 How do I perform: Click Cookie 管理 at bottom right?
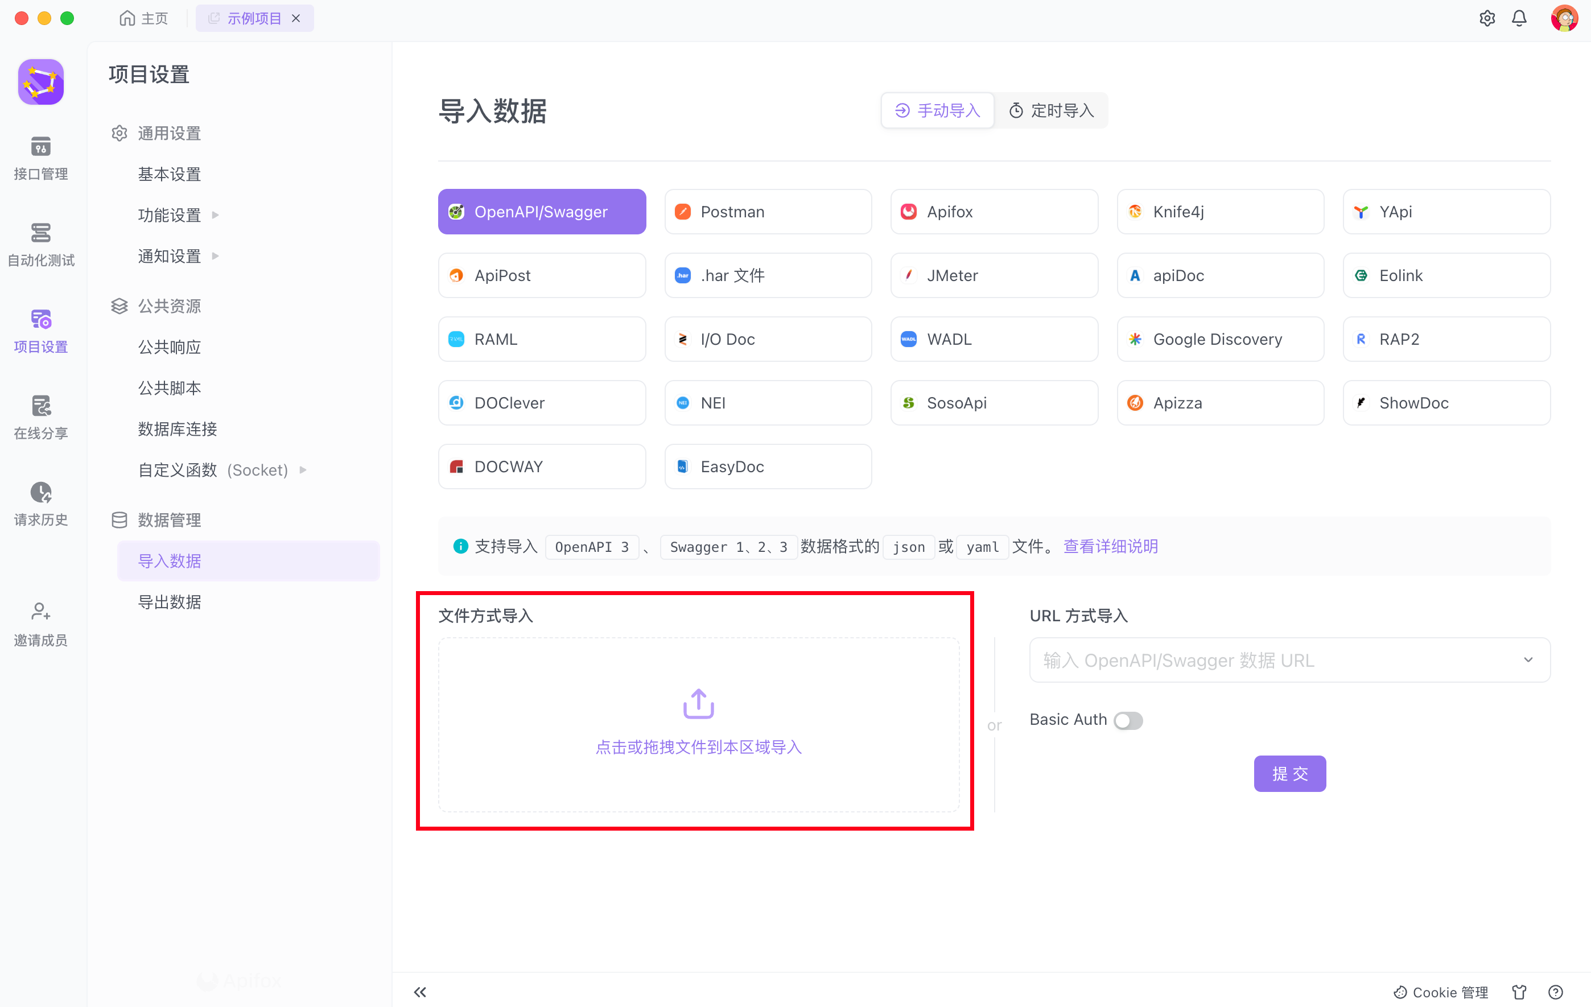(x=1440, y=992)
